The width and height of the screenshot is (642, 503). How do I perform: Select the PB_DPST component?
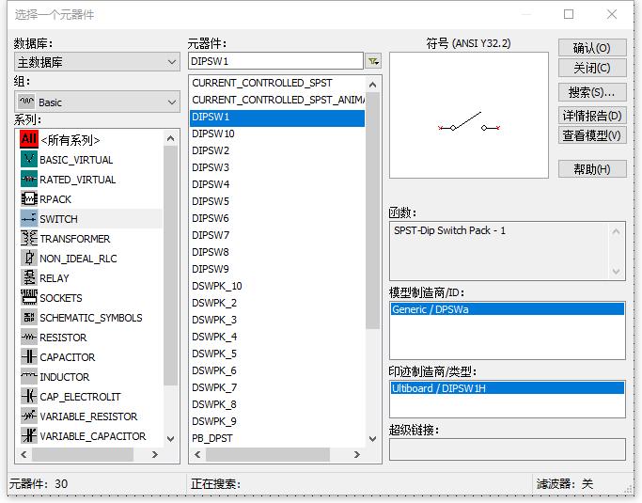click(277, 438)
